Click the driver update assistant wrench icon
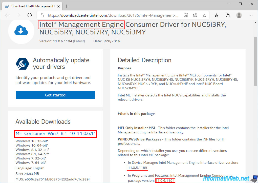The width and height of the screenshot is (258, 183). [23, 64]
